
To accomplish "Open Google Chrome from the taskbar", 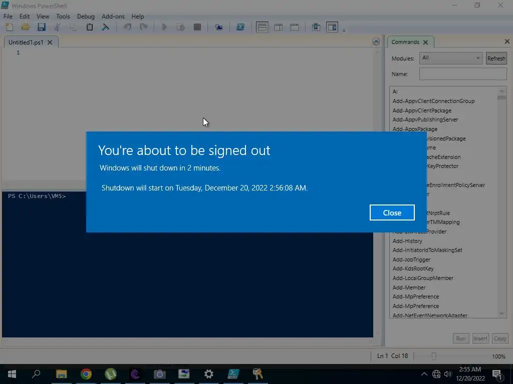I will point(86,374).
